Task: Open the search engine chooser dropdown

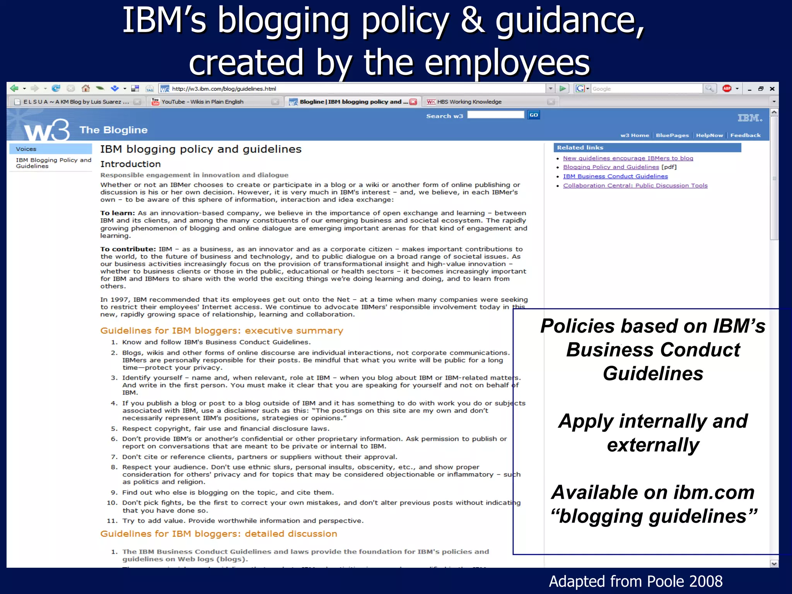Action: (587, 89)
